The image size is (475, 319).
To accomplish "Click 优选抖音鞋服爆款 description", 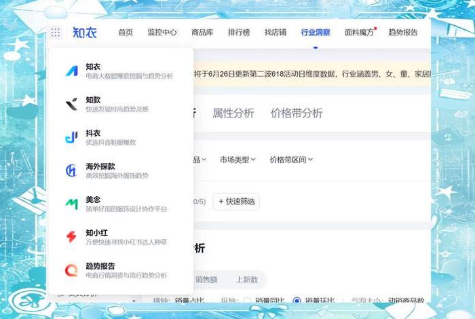I will (x=111, y=143).
